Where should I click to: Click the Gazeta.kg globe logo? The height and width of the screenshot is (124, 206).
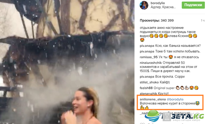[153, 116]
